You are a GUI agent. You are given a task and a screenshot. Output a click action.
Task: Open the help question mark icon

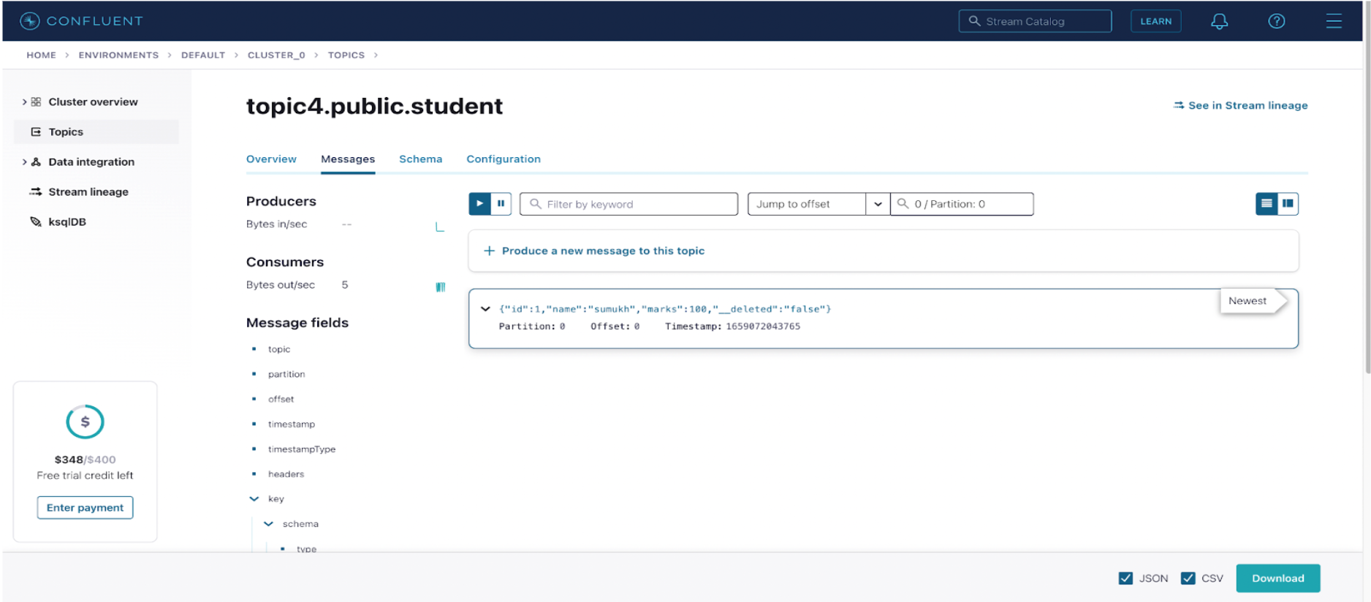1276,21
